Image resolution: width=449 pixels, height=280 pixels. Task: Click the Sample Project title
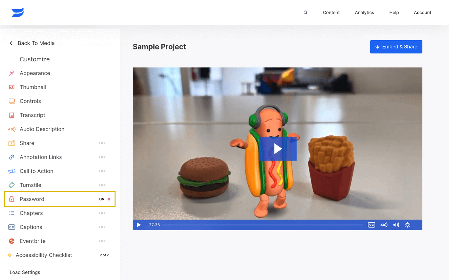pyautogui.click(x=159, y=47)
